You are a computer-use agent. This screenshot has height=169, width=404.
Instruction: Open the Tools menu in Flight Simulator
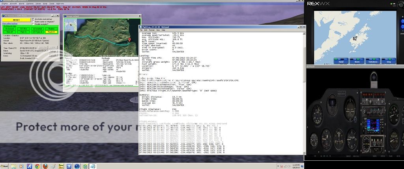52,4
